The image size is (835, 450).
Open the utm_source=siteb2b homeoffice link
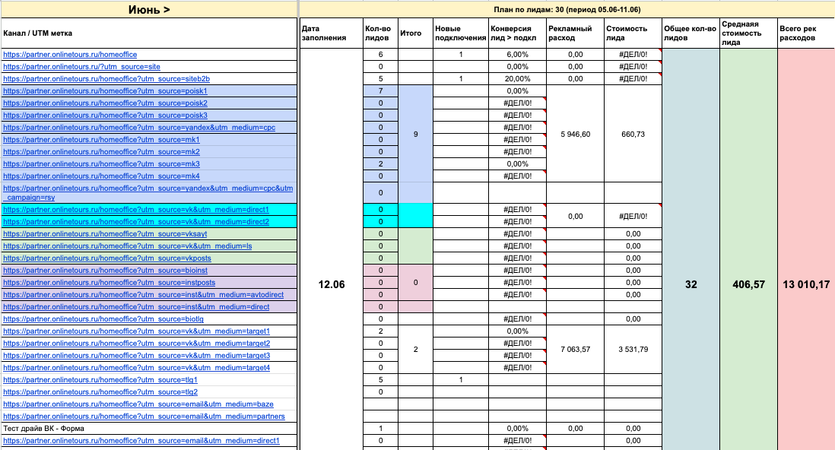pos(106,79)
